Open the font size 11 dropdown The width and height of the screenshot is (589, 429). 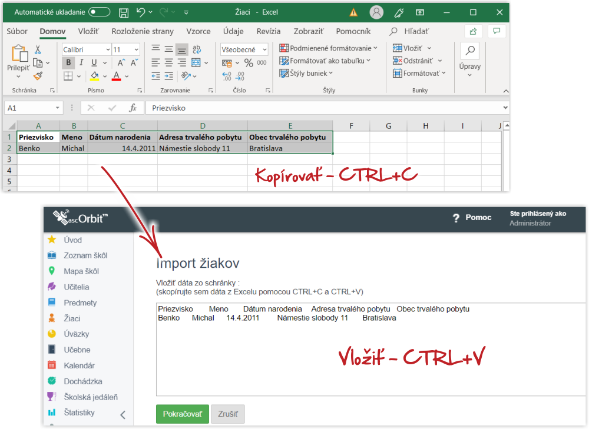(x=137, y=49)
